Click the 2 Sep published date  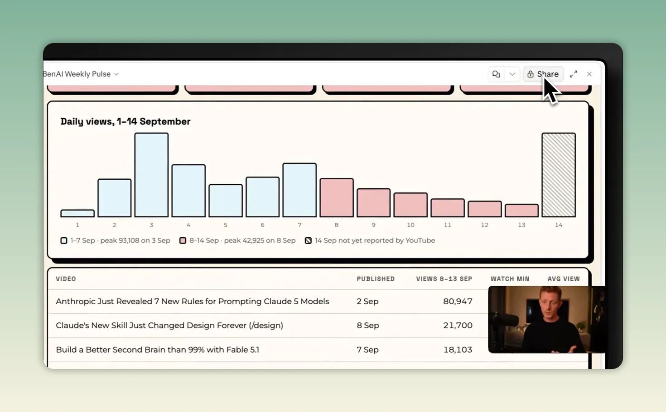(x=367, y=302)
